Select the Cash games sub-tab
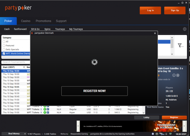190x136 pixels. pos(7,29)
